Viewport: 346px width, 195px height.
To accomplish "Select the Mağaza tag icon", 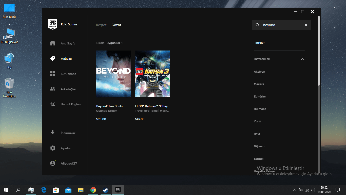I will coord(53,58).
